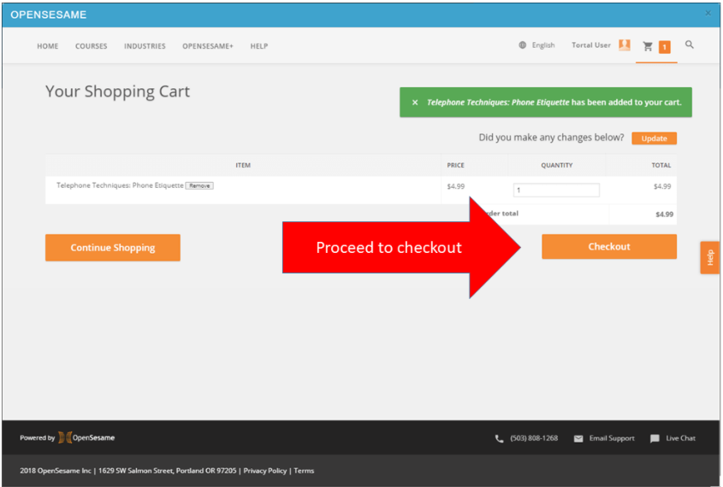This screenshot has width=723, height=487.
Task: Select the English language option
Action: (x=543, y=45)
